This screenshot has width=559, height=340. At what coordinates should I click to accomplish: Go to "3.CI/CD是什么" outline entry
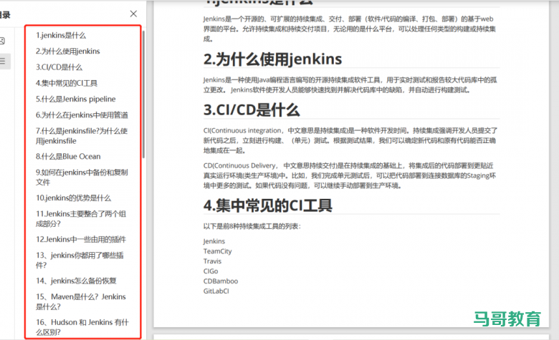tap(59, 67)
